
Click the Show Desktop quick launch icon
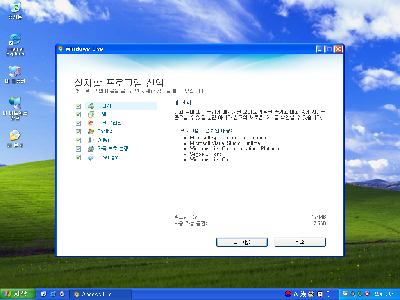tap(44, 294)
